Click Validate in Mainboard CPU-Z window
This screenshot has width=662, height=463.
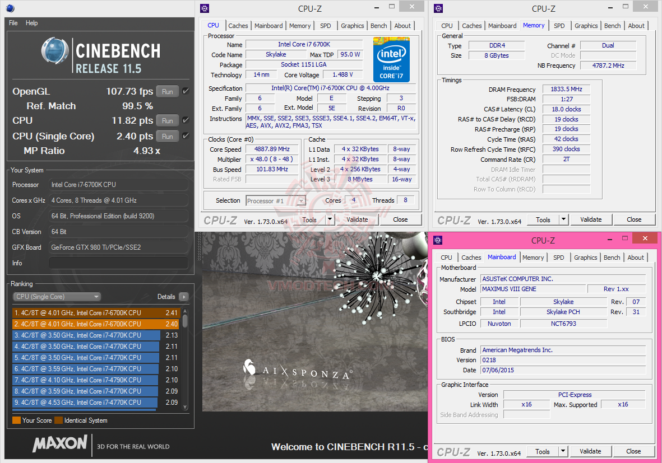tap(590, 452)
